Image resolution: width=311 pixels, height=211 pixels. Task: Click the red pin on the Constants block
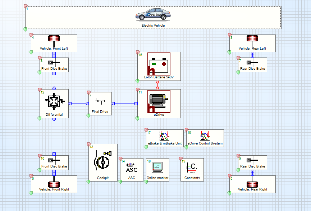click(x=181, y=159)
